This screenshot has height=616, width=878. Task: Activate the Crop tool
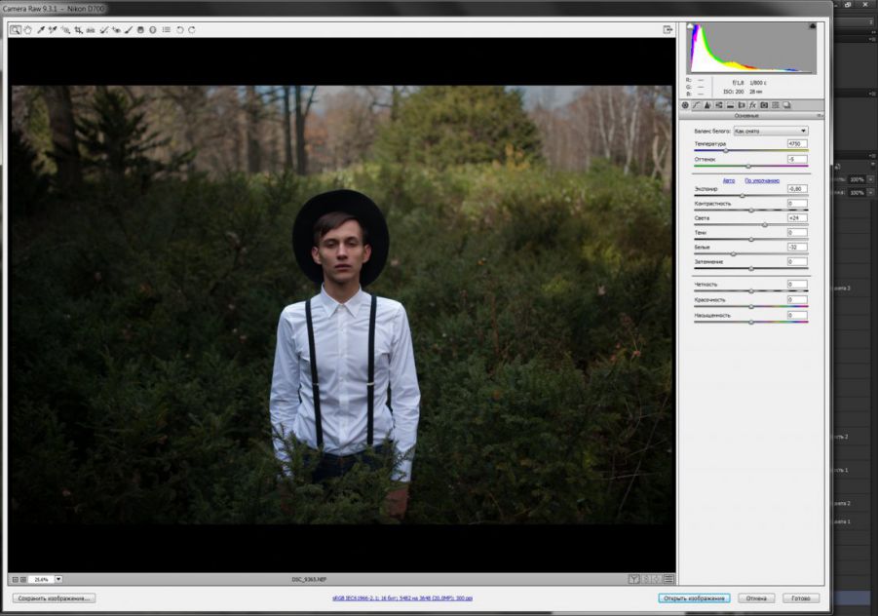click(78, 30)
